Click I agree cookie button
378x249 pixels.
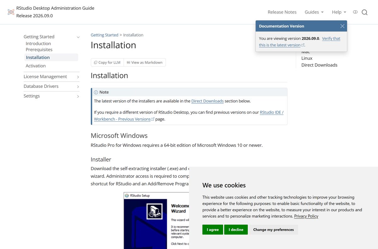213,230
